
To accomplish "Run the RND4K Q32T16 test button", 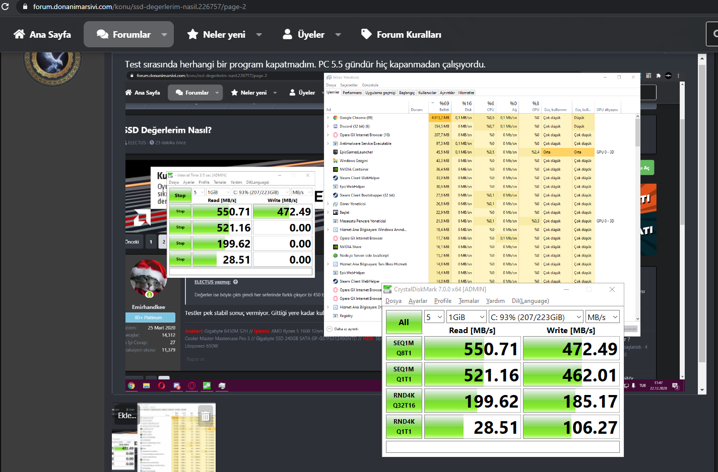I will click(404, 401).
